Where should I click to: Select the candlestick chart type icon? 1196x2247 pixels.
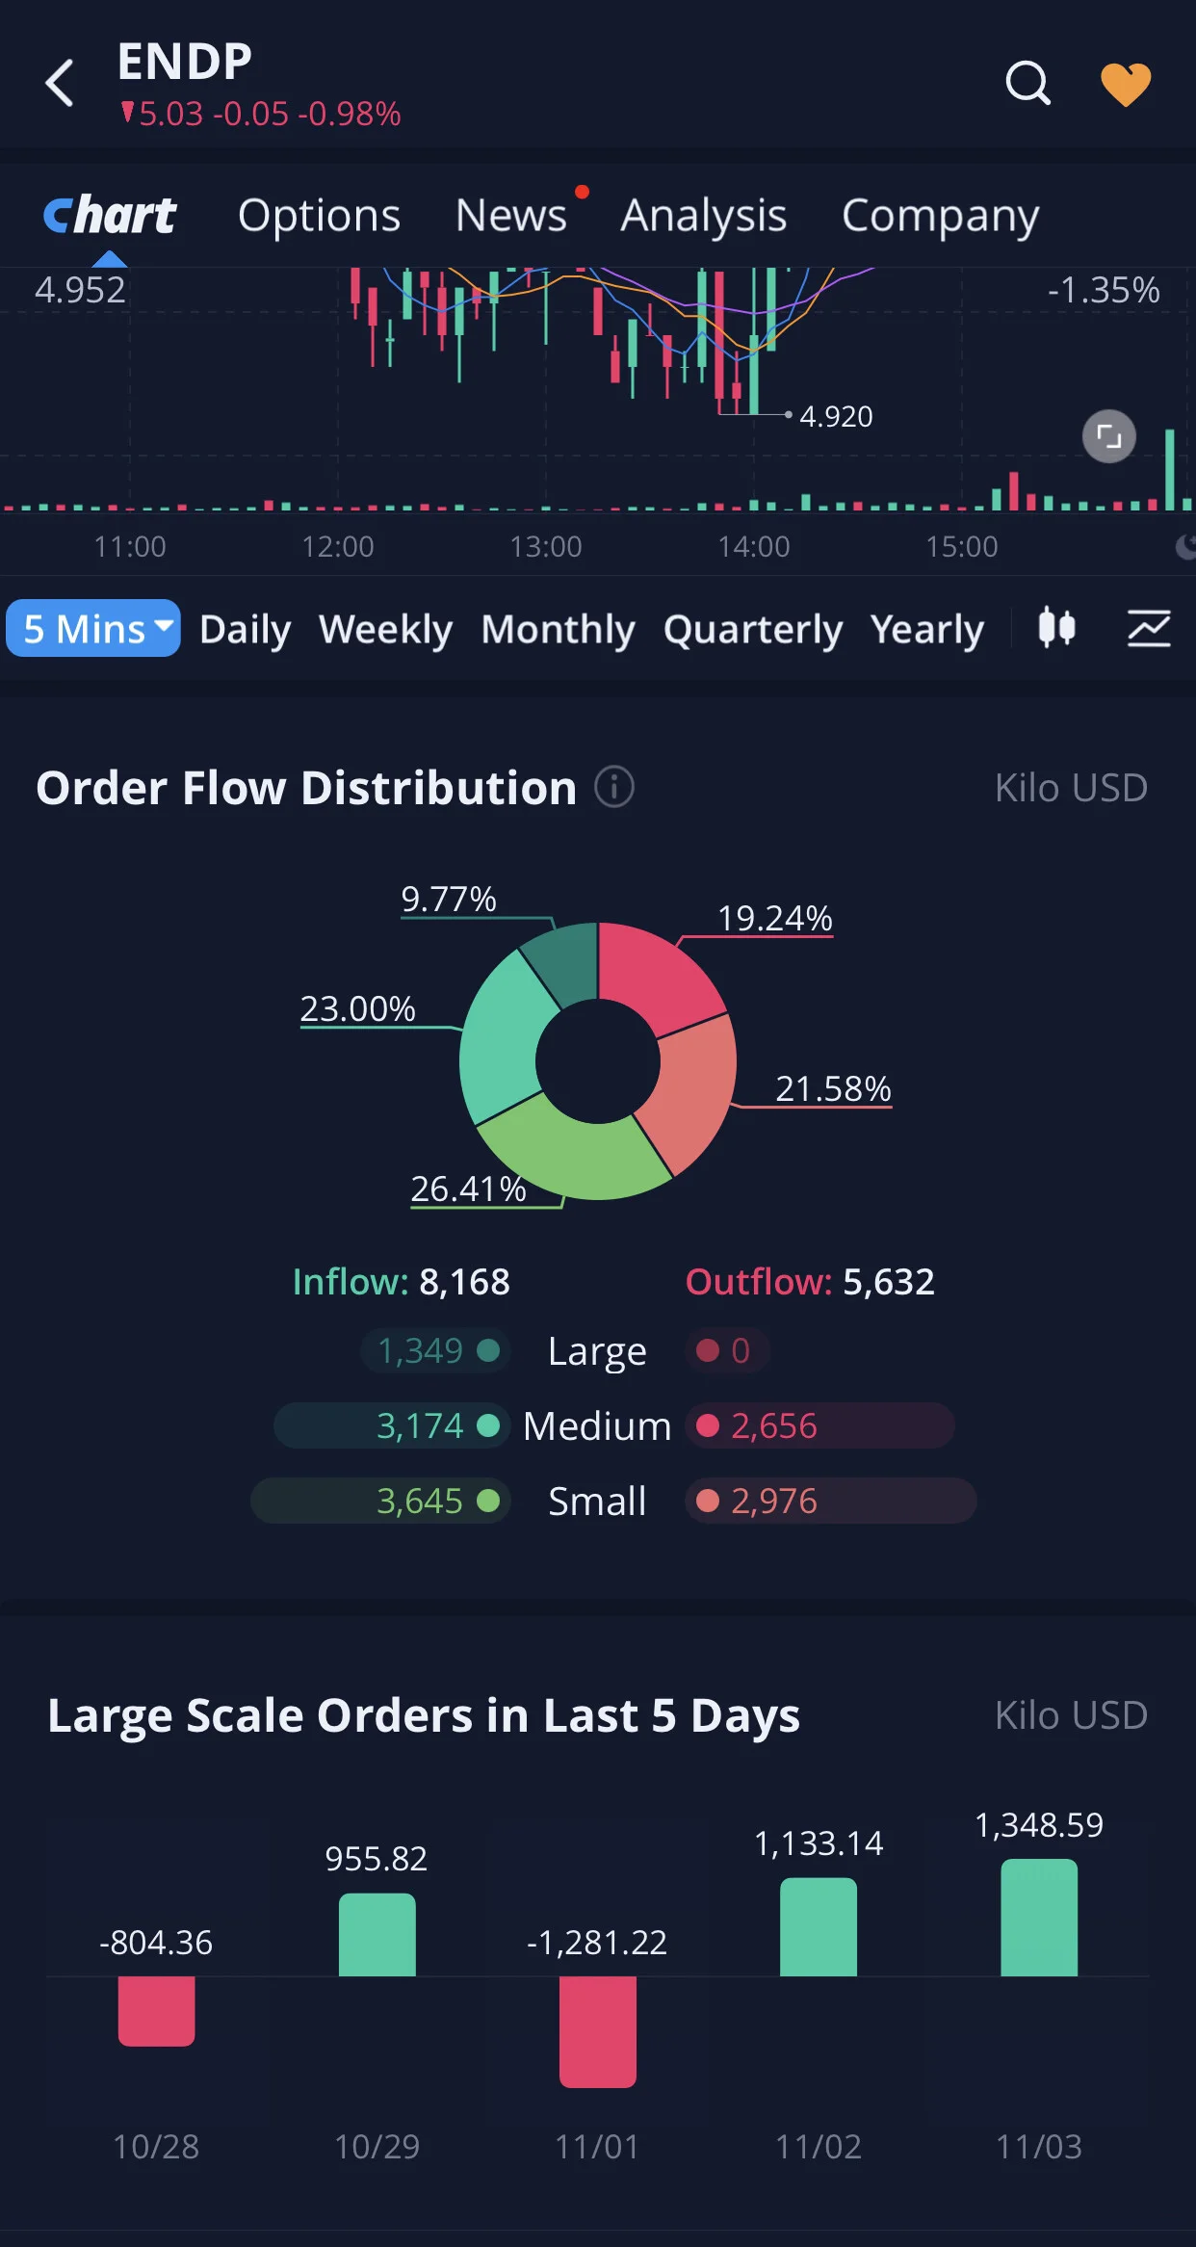[x=1056, y=628]
